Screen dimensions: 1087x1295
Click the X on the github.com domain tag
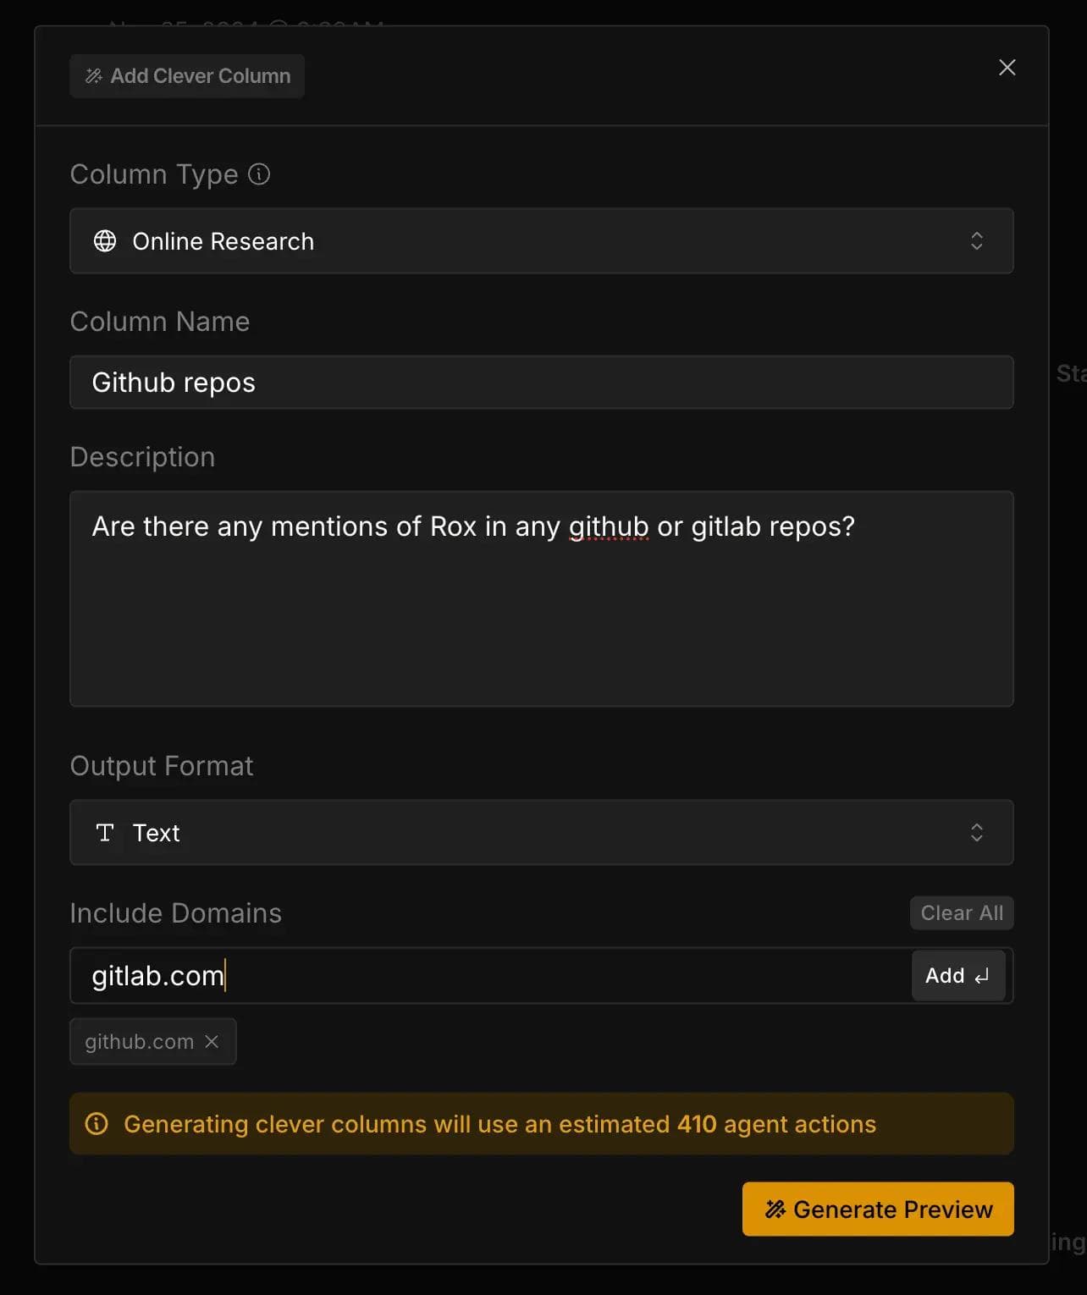[212, 1042]
